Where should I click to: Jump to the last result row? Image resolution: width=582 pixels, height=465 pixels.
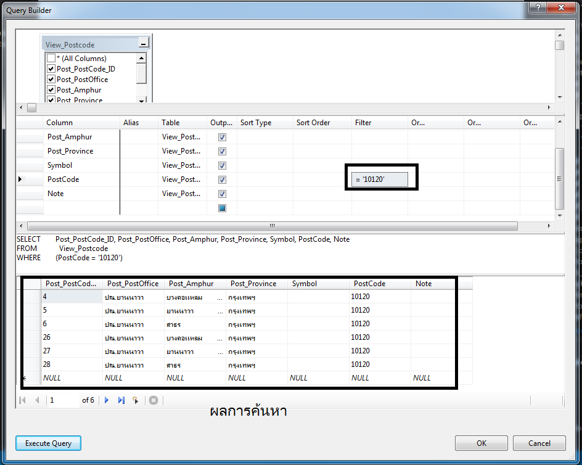click(x=121, y=400)
